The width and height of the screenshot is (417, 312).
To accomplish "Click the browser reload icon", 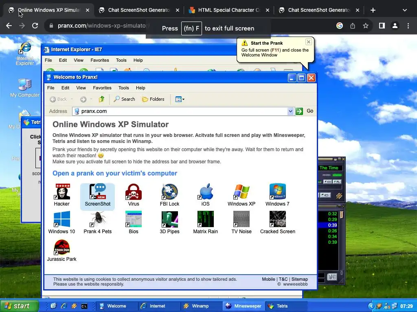I will [x=35, y=26].
